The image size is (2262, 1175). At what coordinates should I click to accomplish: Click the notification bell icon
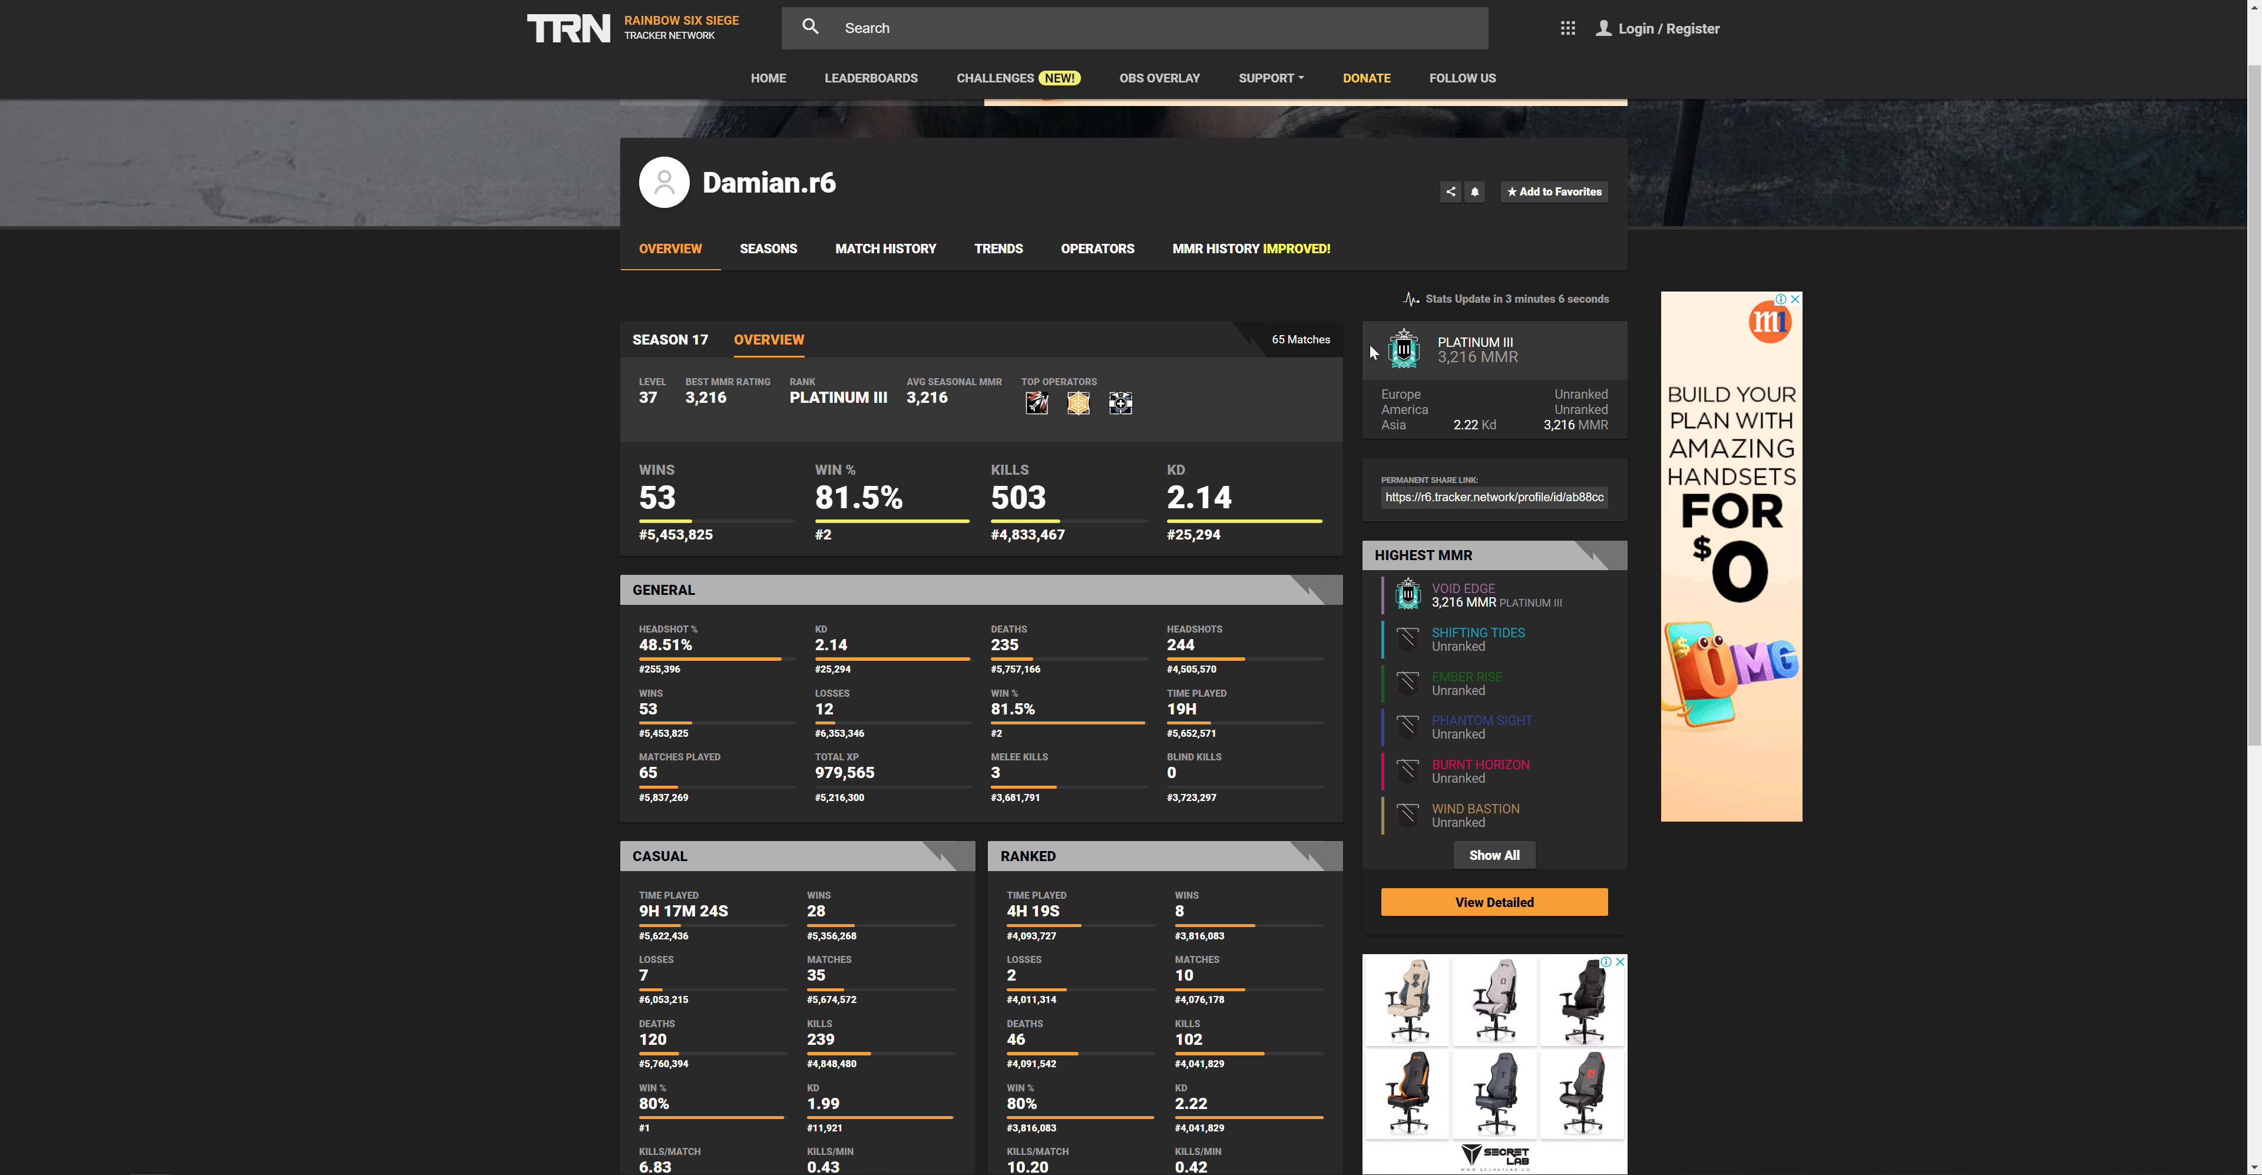coord(1475,191)
